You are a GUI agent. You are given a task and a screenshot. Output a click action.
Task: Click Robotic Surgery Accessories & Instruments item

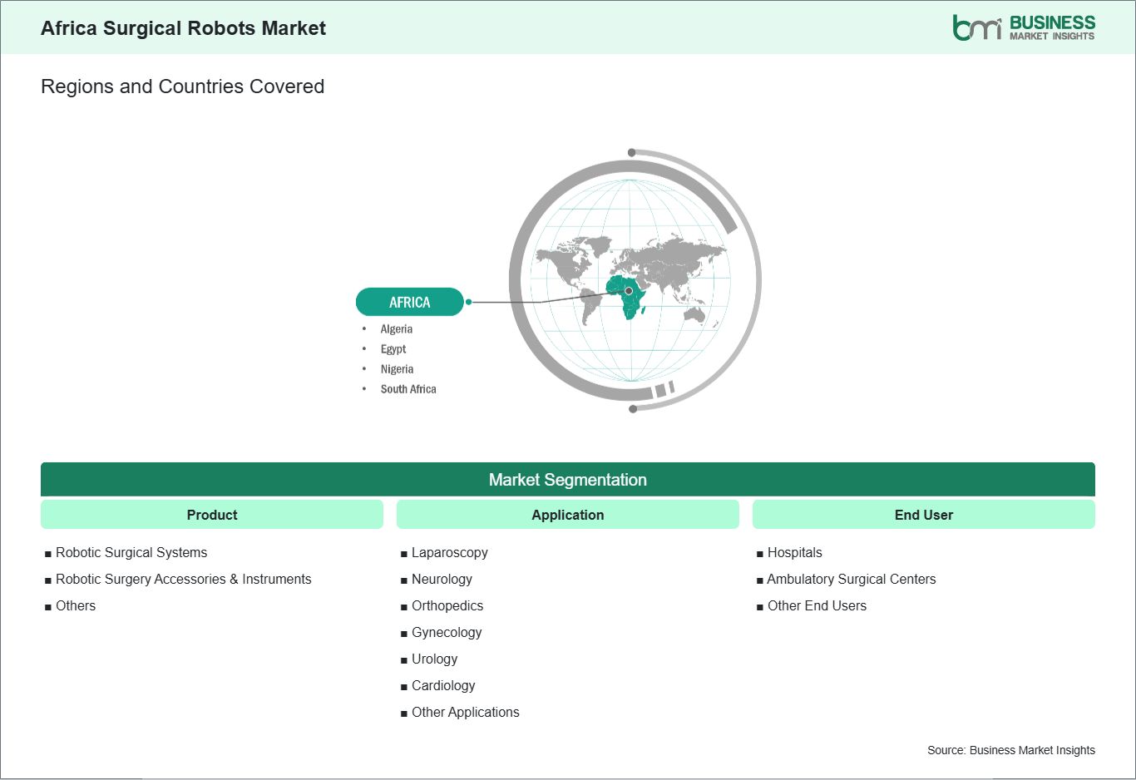[x=184, y=580]
